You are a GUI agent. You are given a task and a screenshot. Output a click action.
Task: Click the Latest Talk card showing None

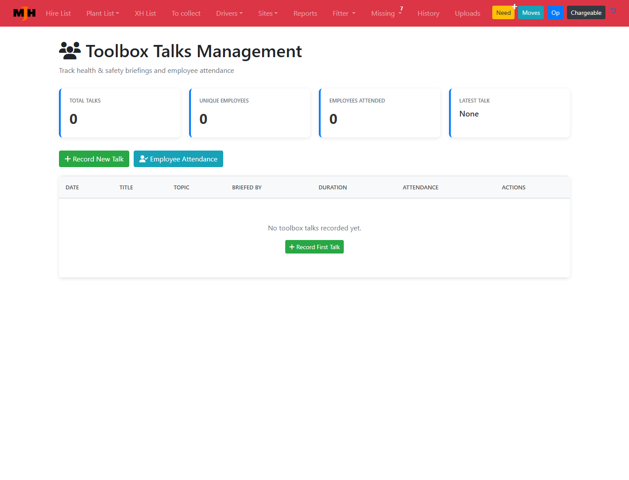[x=510, y=113]
